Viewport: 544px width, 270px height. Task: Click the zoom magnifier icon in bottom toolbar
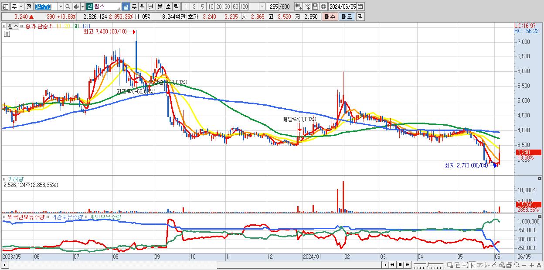point(517,265)
